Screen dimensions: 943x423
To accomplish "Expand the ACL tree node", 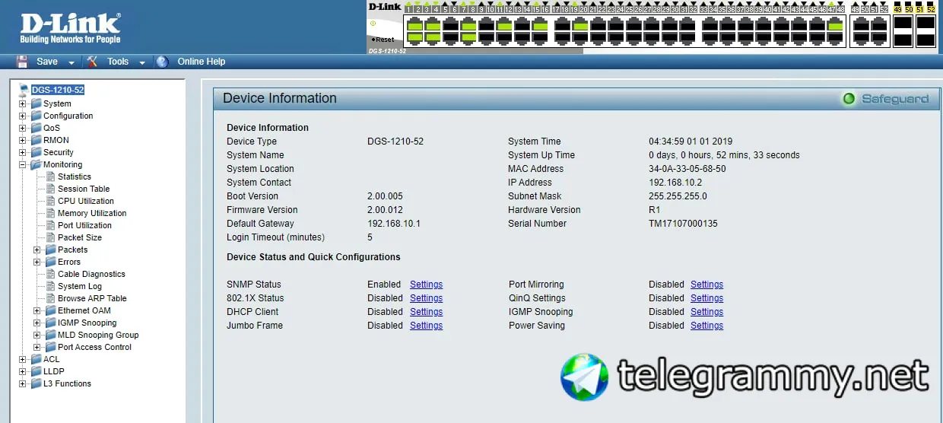I will click(23, 359).
